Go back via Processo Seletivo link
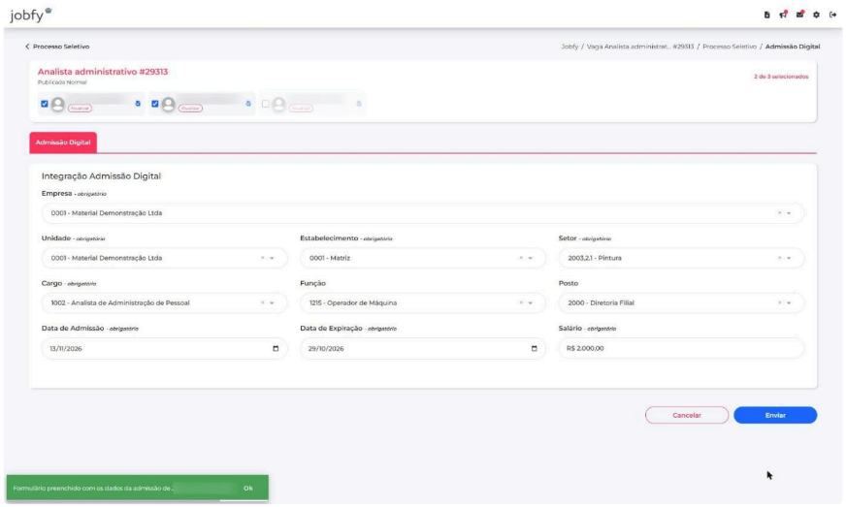 point(61,47)
